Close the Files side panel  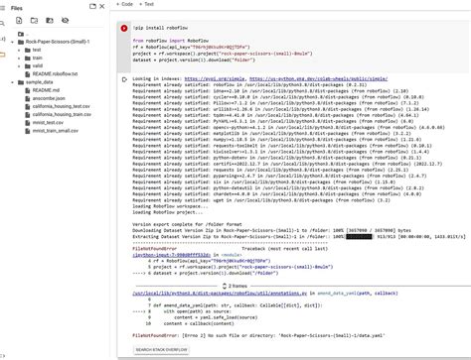102,6
